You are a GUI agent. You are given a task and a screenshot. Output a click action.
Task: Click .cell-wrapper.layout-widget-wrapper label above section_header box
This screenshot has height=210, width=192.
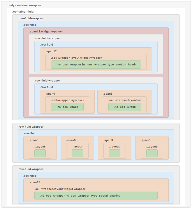coord(76,58)
